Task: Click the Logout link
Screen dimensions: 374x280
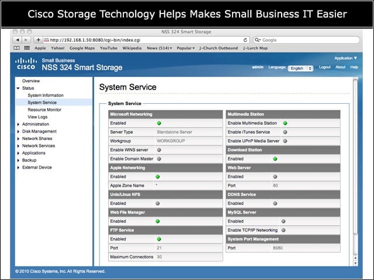Action: pyautogui.click(x=325, y=67)
